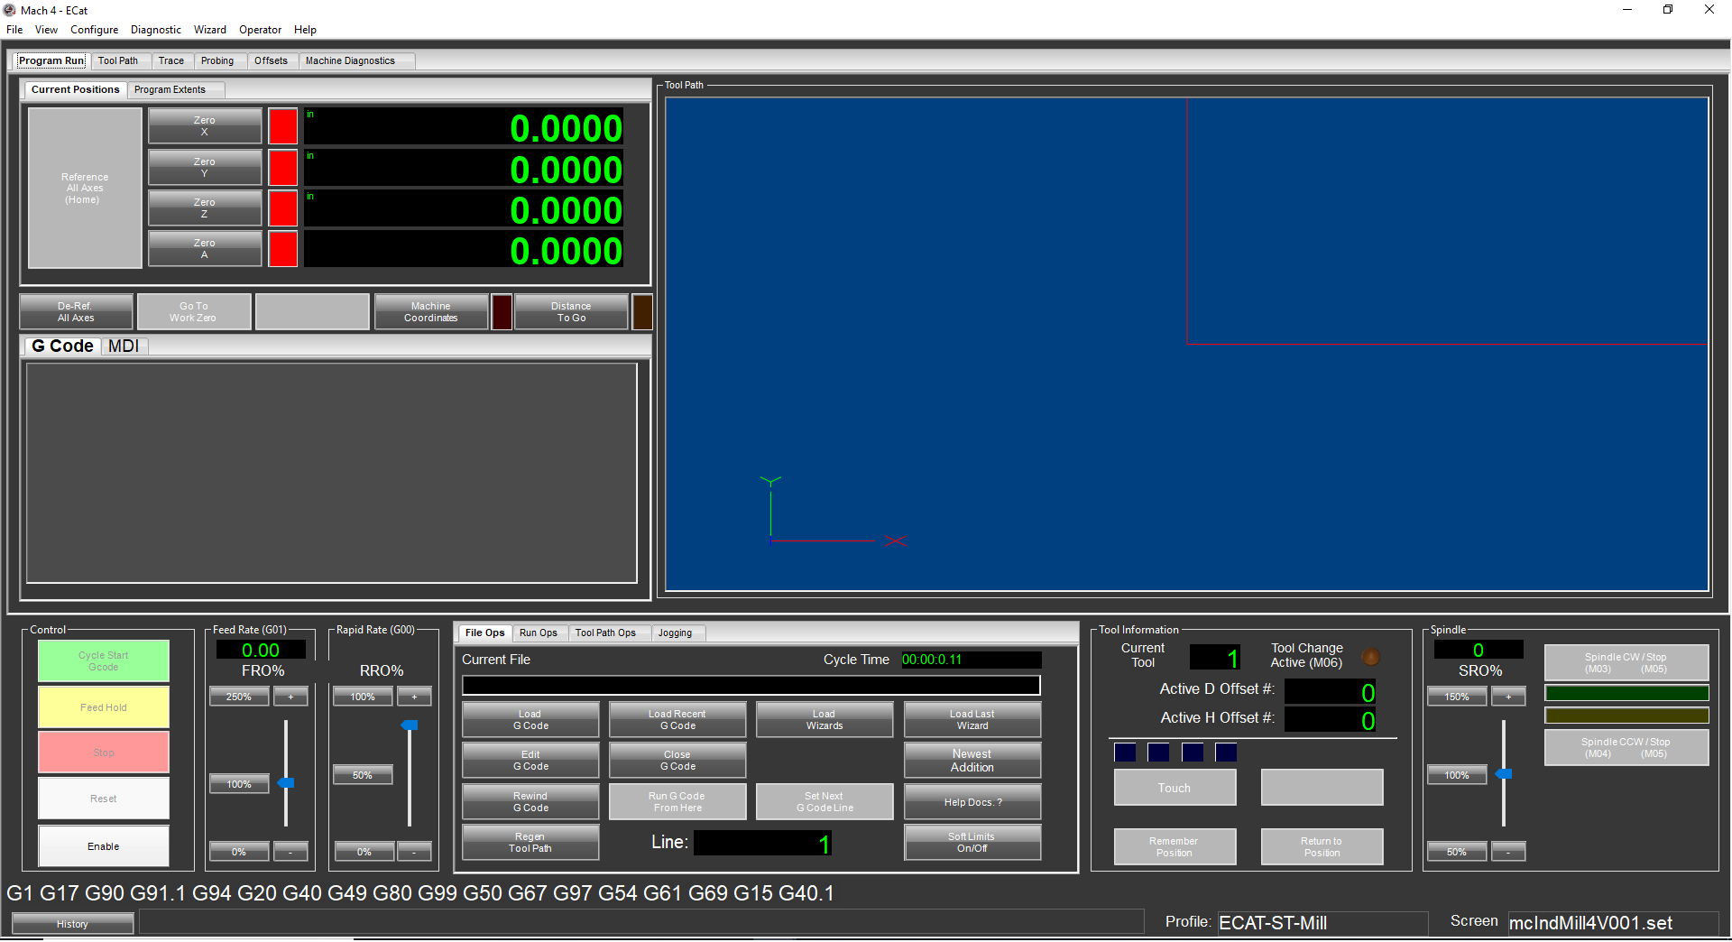
Task: Click the Distance To Go indicator LED
Action: [x=641, y=312]
